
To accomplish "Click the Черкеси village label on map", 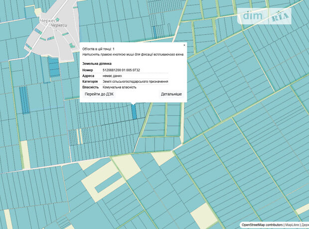I will pos(50,21).
